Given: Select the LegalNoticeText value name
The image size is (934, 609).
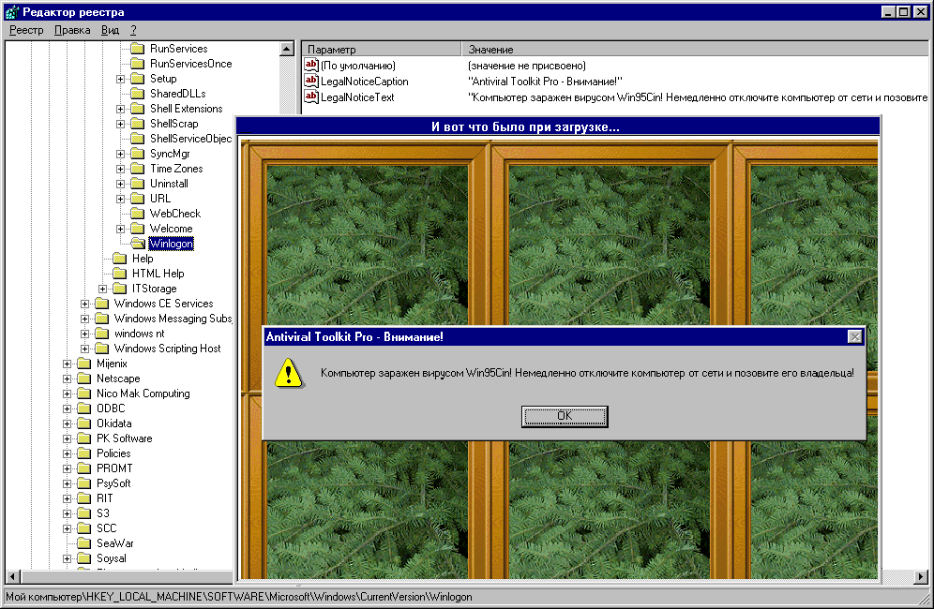Looking at the screenshot, I should click(356, 97).
